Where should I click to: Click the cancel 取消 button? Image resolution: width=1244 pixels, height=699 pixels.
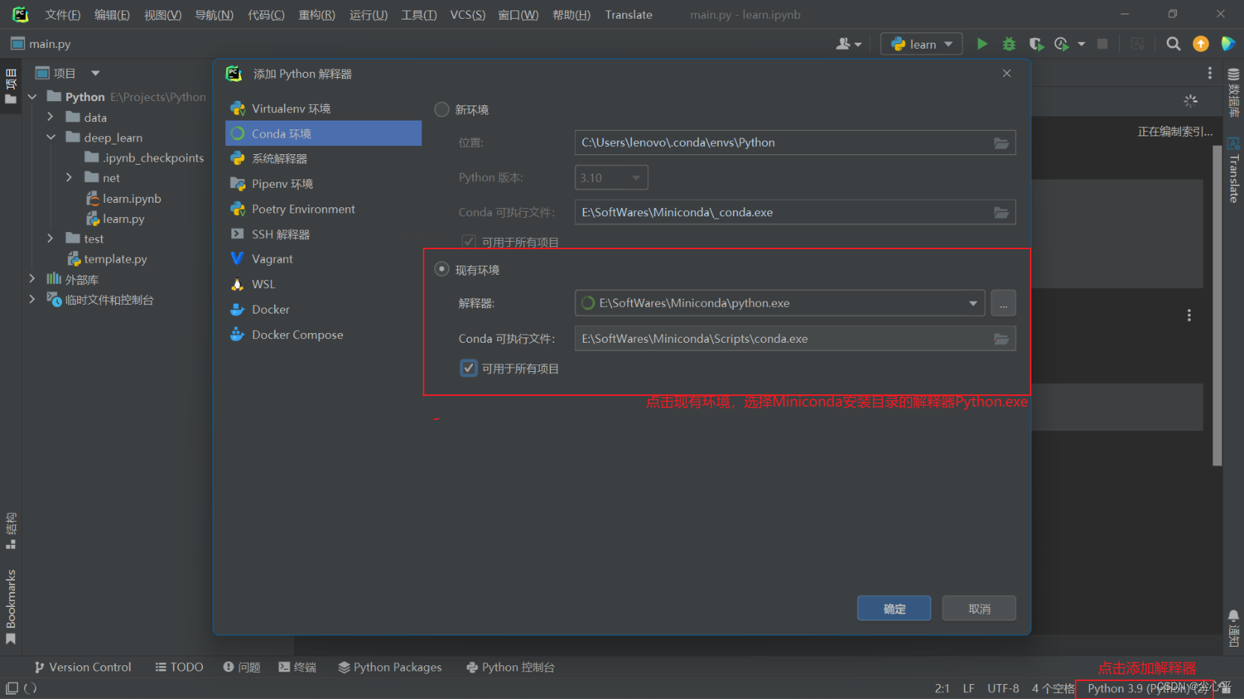[979, 608]
